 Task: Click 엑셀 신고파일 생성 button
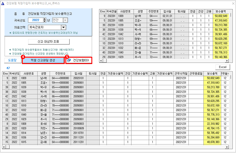point(43,60)
